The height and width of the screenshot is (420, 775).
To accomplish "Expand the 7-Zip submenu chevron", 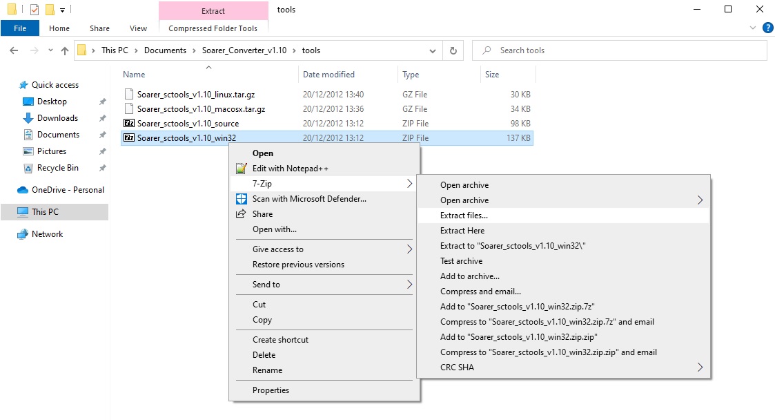I will pos(410,184).
